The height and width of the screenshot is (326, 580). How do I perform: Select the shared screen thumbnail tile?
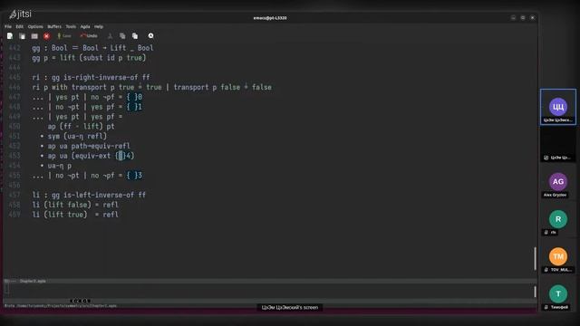tap(558, 144)
